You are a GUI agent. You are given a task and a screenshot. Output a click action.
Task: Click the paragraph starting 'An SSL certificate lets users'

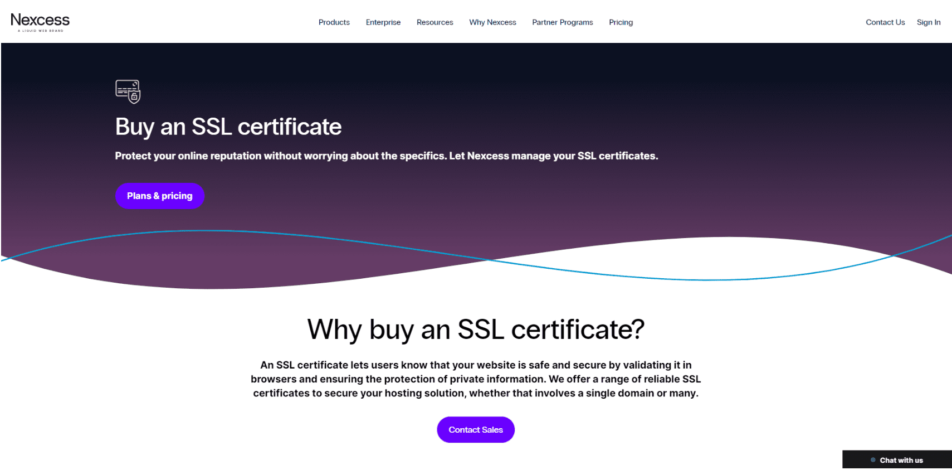point(476,379)
